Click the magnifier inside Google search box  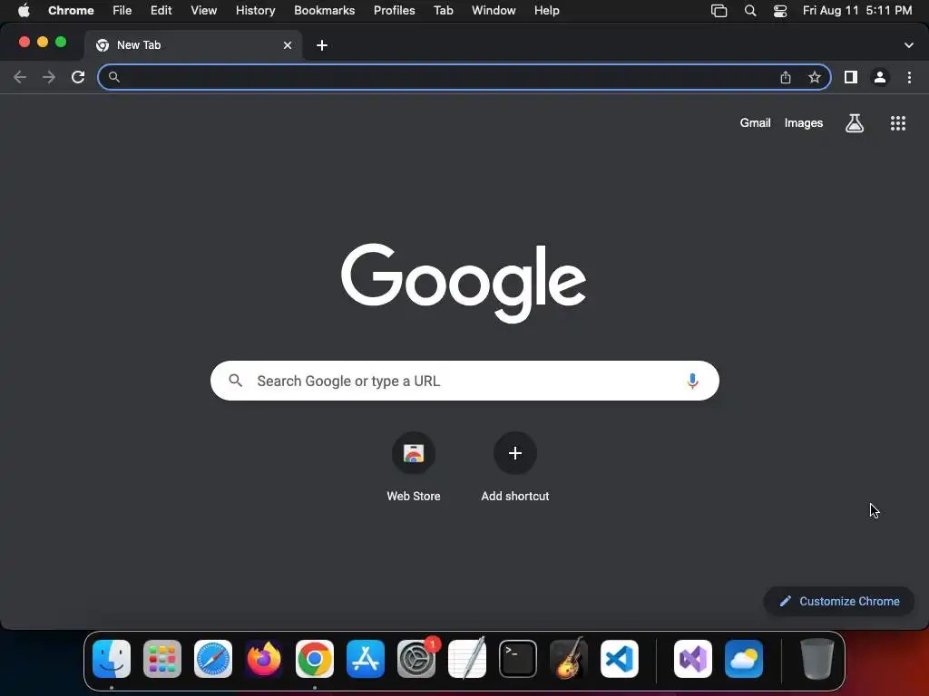click(x=235, y=381)
